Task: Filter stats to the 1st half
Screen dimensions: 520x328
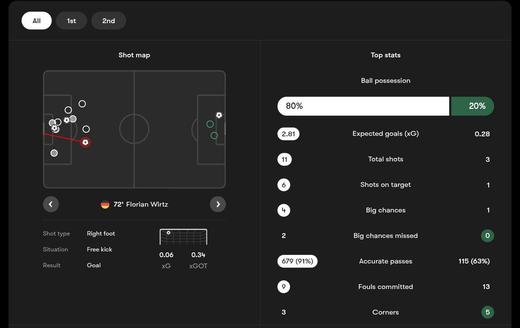Action: [x=71, y=21]
